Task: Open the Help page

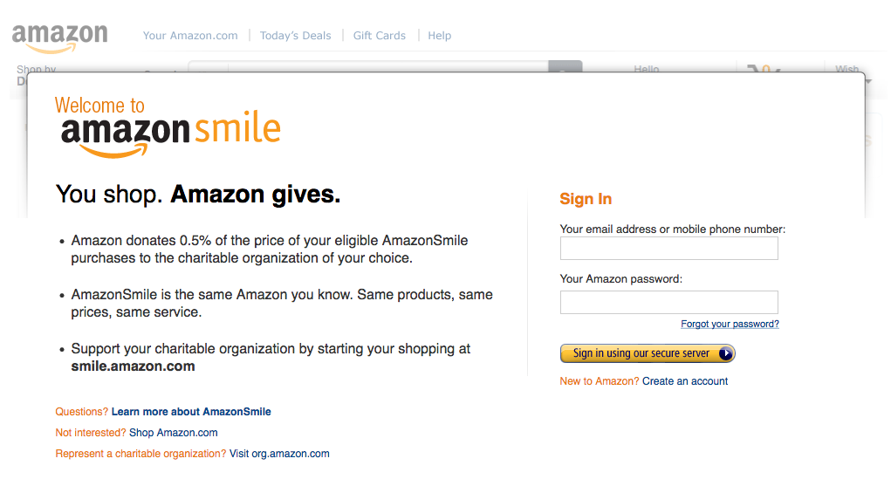Action: coord(439,35)
